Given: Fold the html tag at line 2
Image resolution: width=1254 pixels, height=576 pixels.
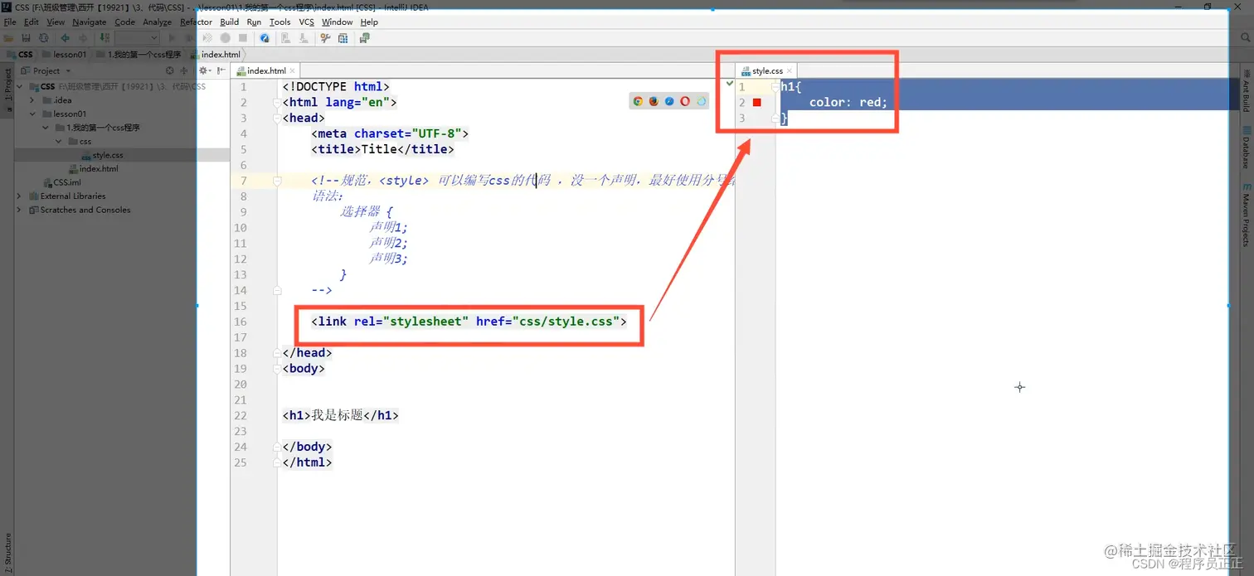Looking at the screenshot, I should click(x=277, y=102).
